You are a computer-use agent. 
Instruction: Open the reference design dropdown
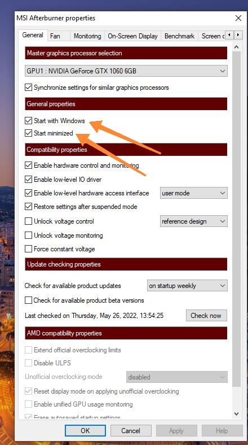(194, 221)
